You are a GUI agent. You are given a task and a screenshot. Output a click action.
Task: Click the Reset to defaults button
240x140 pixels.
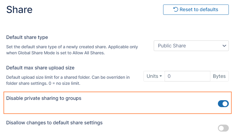pos(196,10)
